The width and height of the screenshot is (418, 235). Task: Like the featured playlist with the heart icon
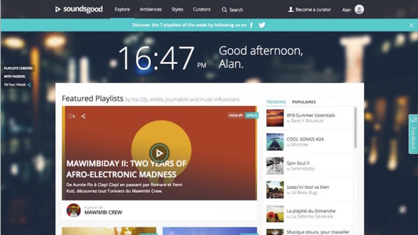click(x=71, y=116)
